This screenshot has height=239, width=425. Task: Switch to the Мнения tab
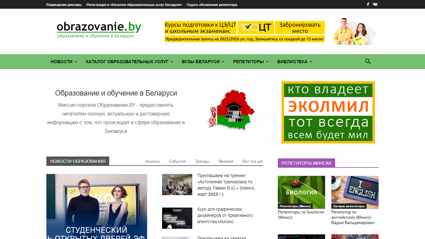(x=226, y=161)
